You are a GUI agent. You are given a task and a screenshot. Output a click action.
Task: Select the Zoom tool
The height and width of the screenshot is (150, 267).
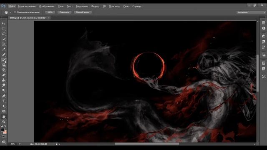click(4, 122)
